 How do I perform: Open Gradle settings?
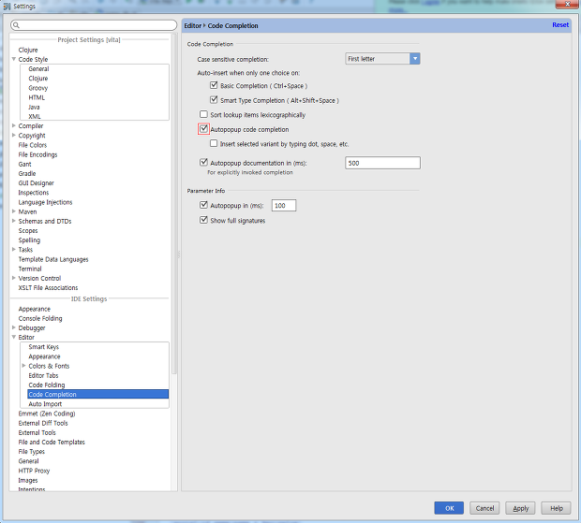click(27, 173)
